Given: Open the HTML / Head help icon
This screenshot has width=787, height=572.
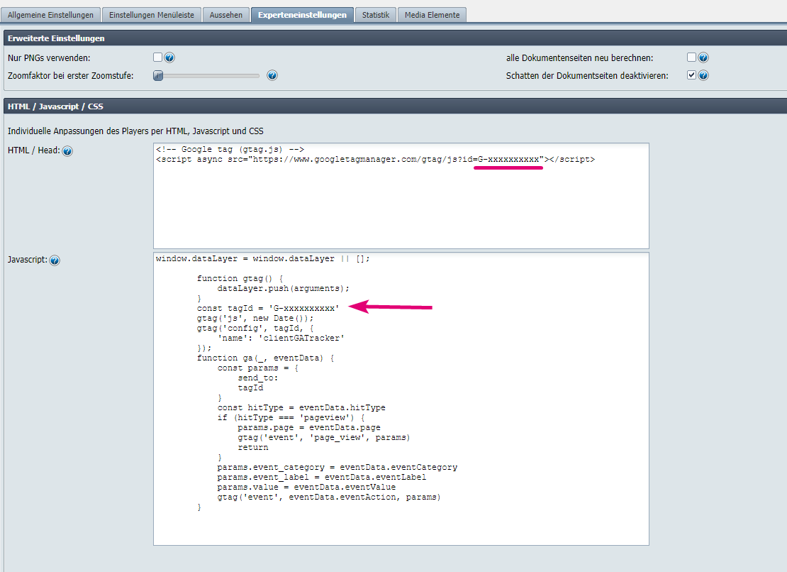Looking at the screenshot, I should coord(67,150).
